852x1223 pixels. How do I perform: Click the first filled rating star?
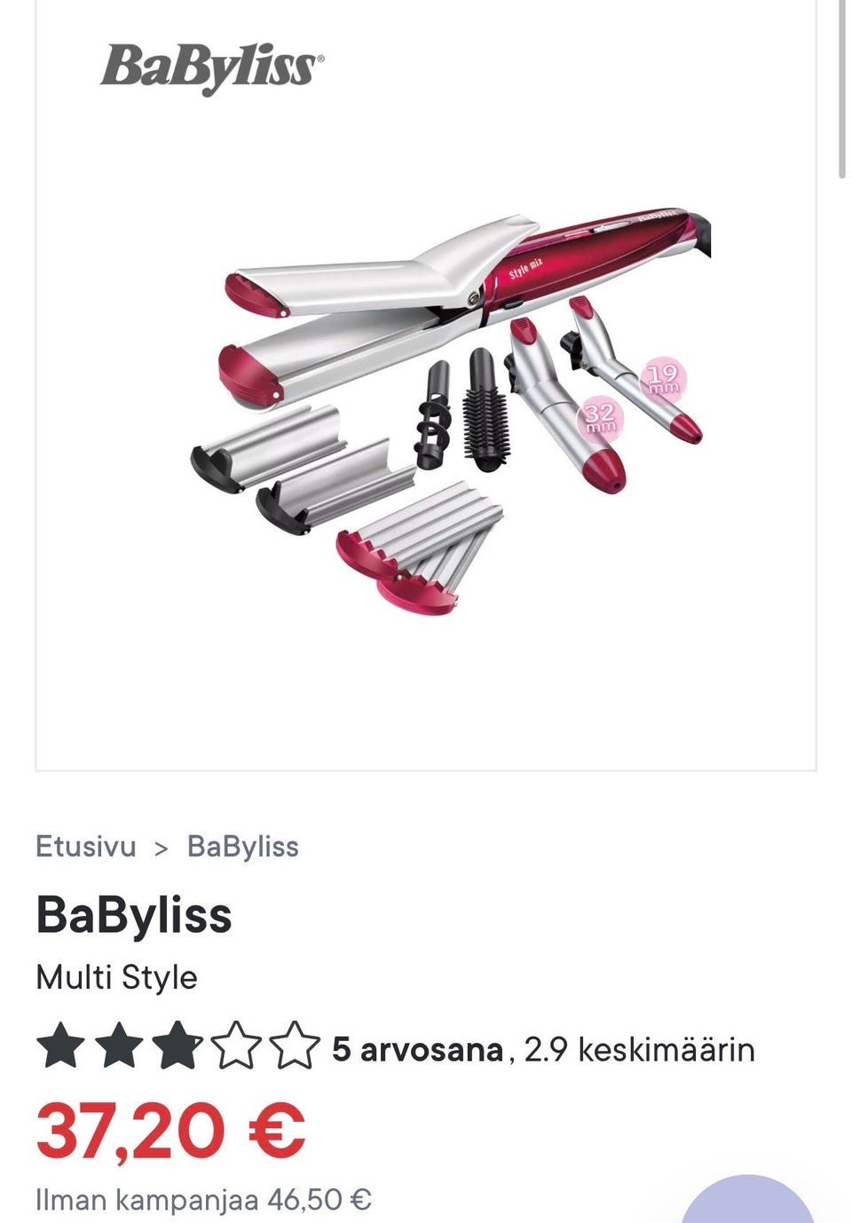pos(61,1045)
